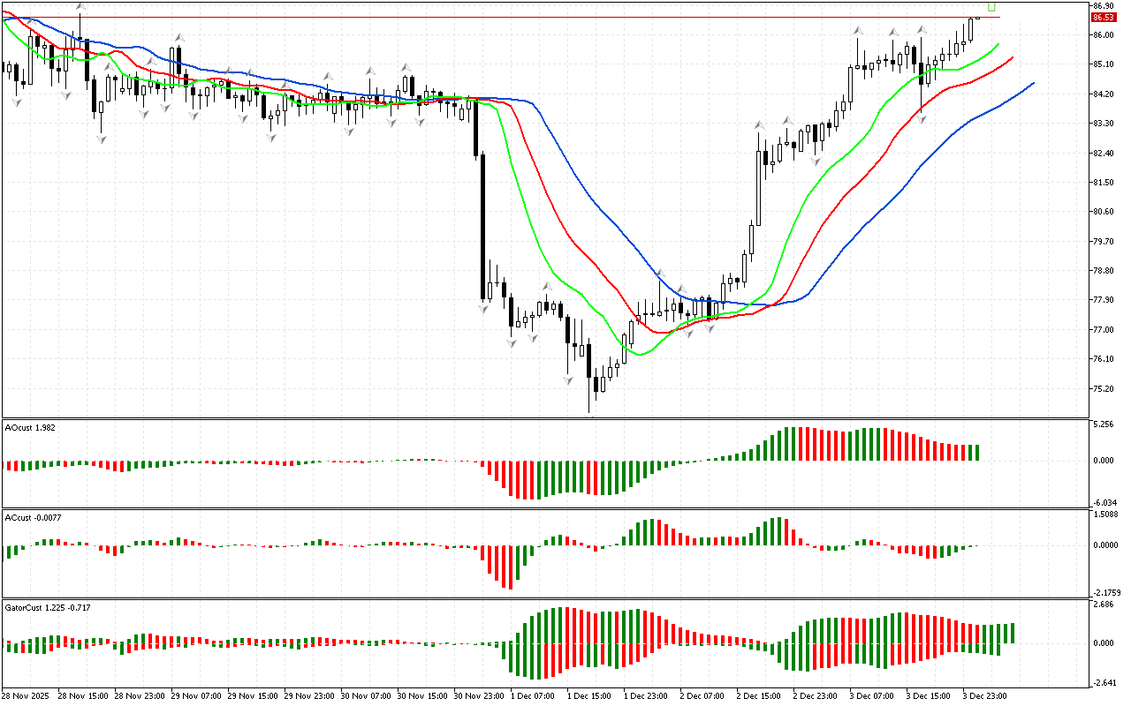Select the blue Alligator jaw line end
Image resolution: width=1131 pixels, height=706 pixels.
tap(1032, 83)
